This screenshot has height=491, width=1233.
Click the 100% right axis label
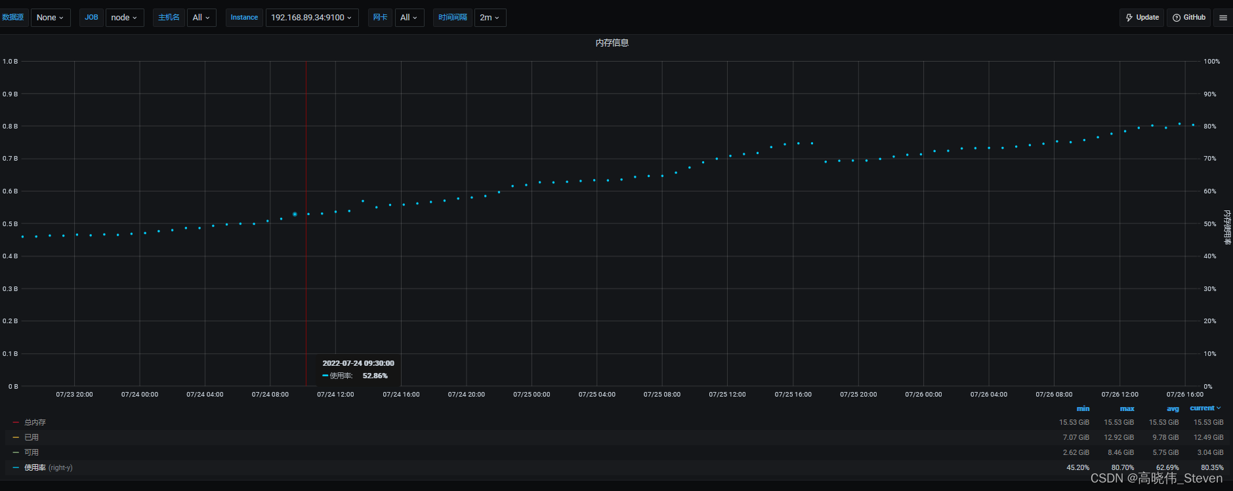(1211, 62)
